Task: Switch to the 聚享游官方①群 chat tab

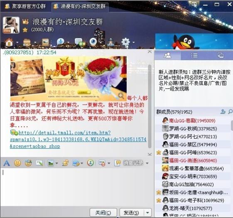Action: click(26, 6)
